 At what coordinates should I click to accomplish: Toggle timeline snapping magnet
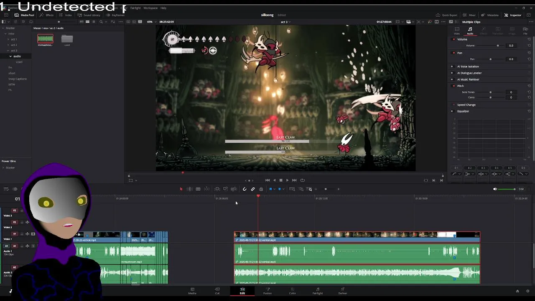point(245,189)
